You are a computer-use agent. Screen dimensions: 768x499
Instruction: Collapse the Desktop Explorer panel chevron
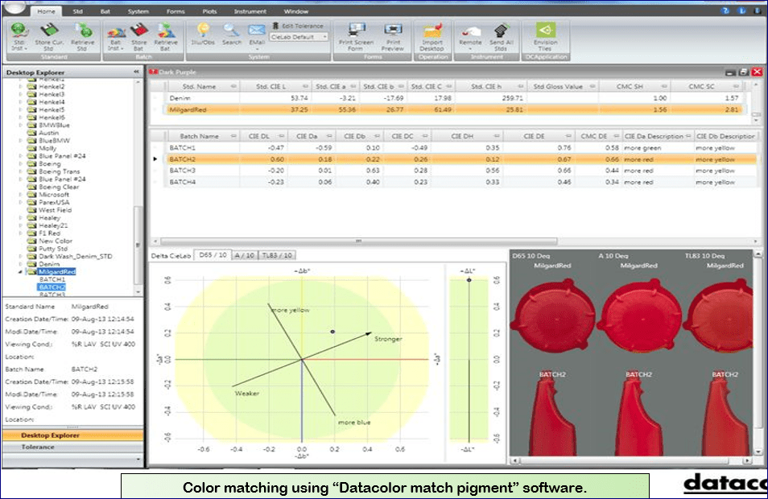[136, 72]
